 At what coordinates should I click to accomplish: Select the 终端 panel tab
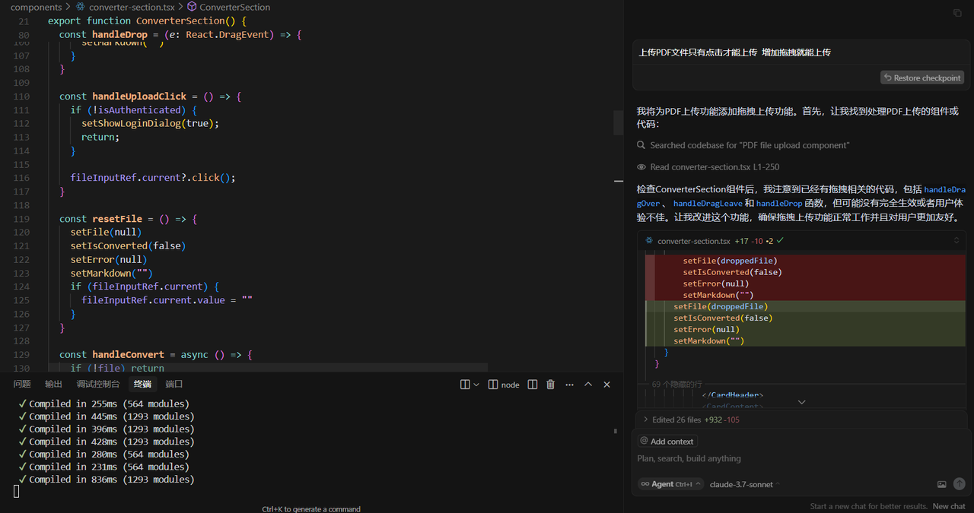point(142,385)
